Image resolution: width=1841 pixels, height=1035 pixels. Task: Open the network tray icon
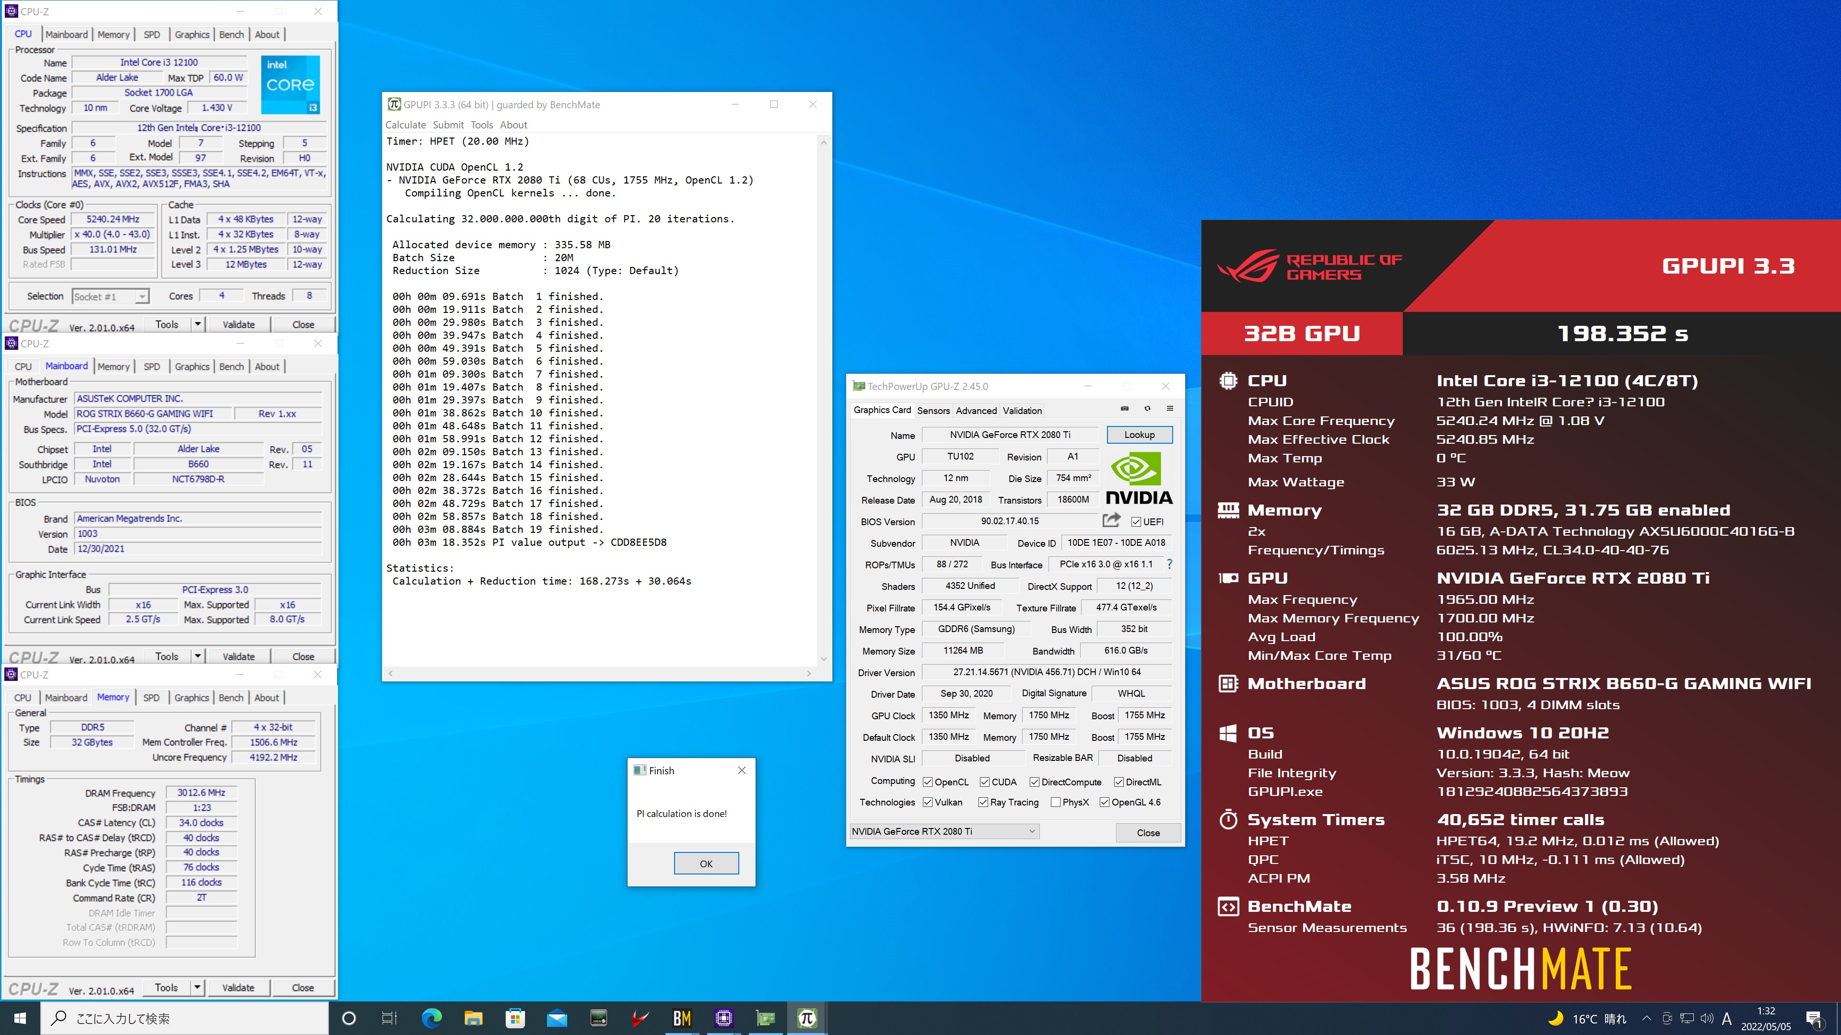click(x=1687, y=1018)
